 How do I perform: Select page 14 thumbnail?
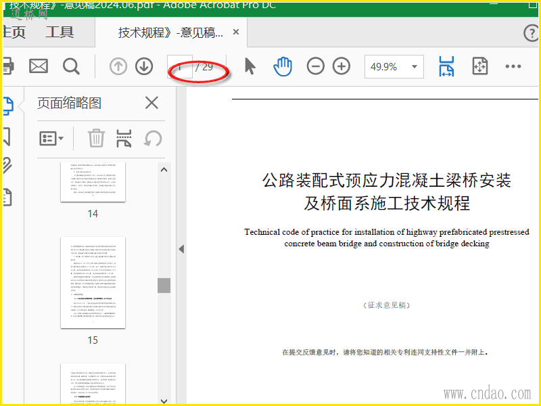(93, 182)
